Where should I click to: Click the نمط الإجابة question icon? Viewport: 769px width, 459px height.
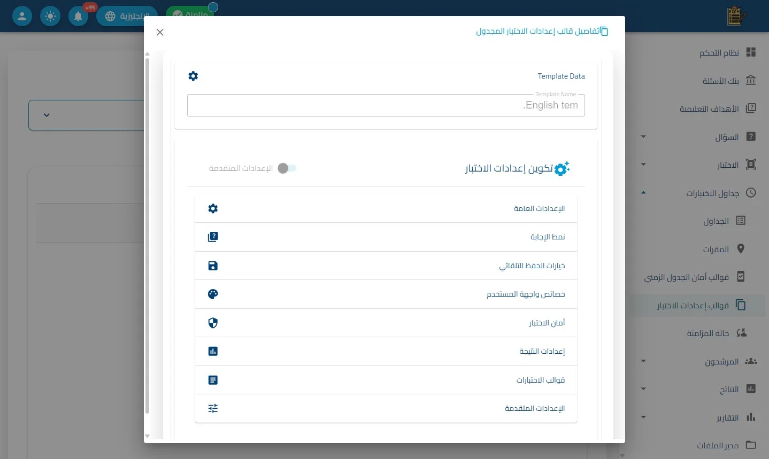[x=213, y=237]
